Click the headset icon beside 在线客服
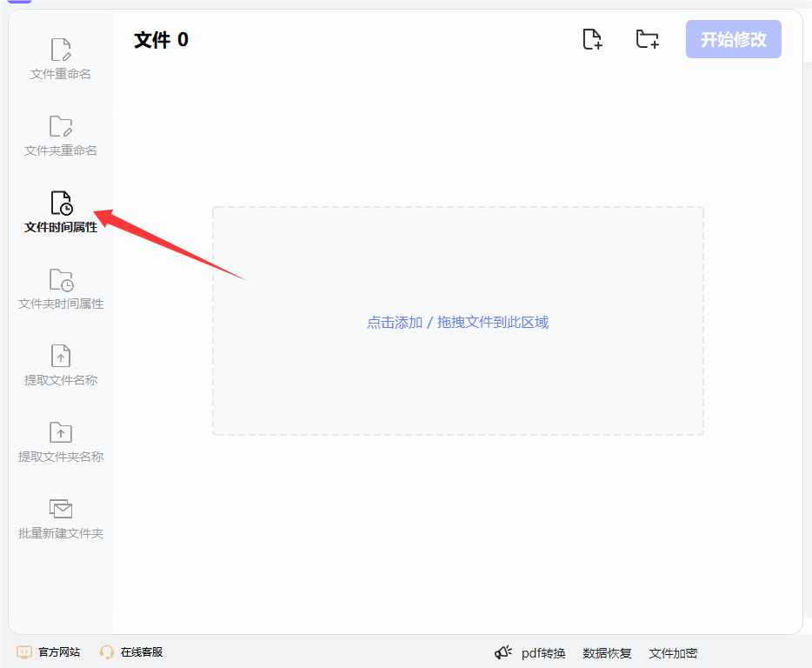 [107, 652]
